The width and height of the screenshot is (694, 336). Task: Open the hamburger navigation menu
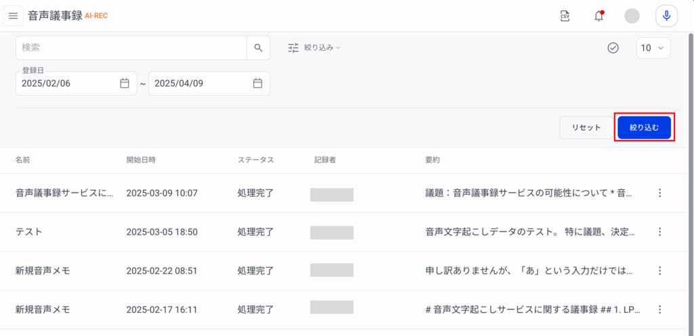point(14,16)
